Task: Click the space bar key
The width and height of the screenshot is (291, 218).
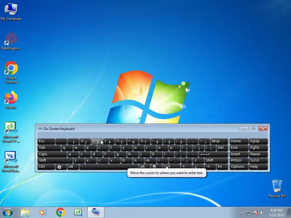Action: pyautogui.click(x=109, y=167)
